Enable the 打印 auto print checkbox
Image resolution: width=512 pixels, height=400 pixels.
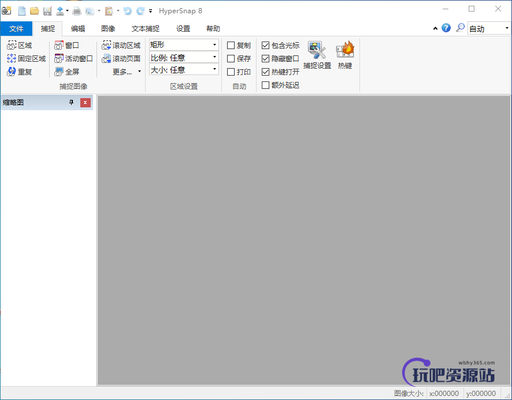click(x=231, y=72)
